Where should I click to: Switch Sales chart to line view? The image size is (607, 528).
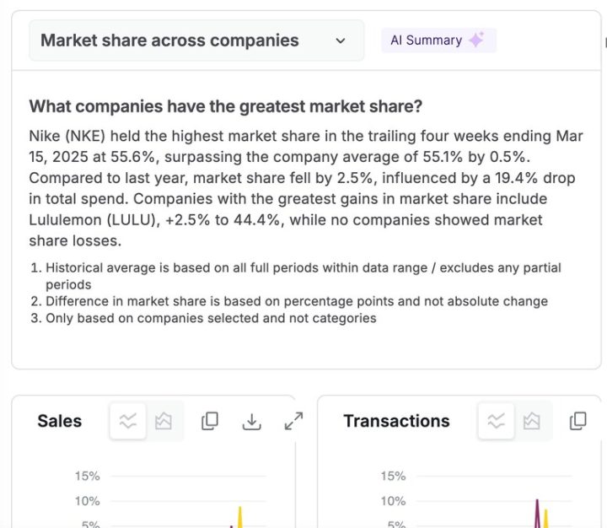pyautogui.click(x=128, y=421)
